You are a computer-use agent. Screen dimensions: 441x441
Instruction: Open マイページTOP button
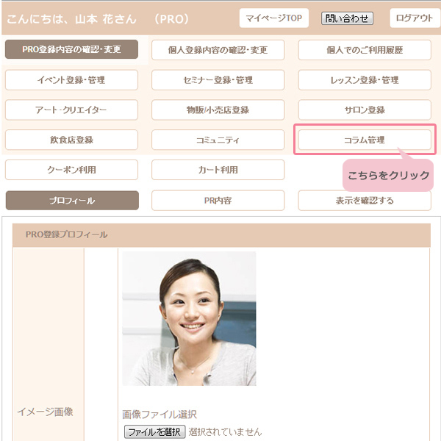pyautogui.click(x=273, y=18)
